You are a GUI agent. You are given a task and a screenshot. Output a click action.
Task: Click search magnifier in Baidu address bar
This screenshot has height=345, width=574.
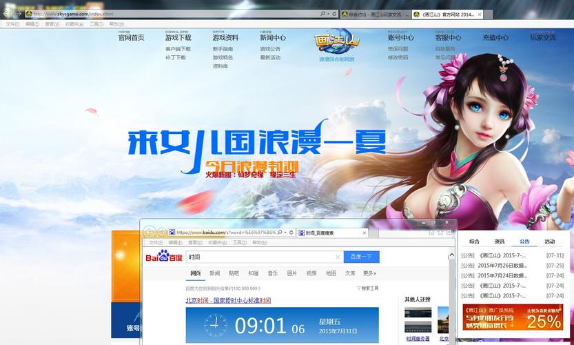coord(280,233)
